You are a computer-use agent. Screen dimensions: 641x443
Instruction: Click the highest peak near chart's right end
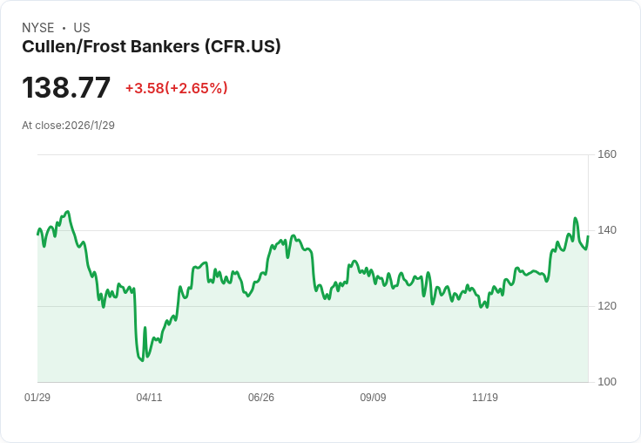[576, 219]
